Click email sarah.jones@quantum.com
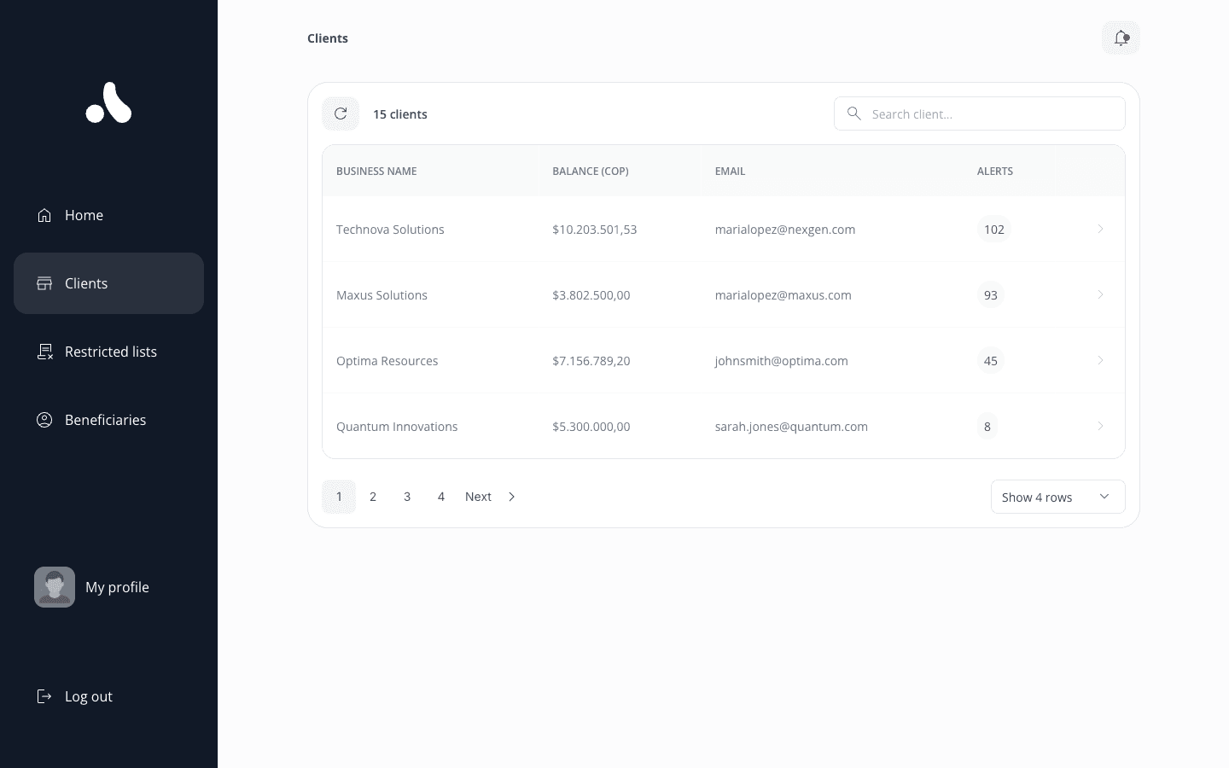 [x=791, y=426]
